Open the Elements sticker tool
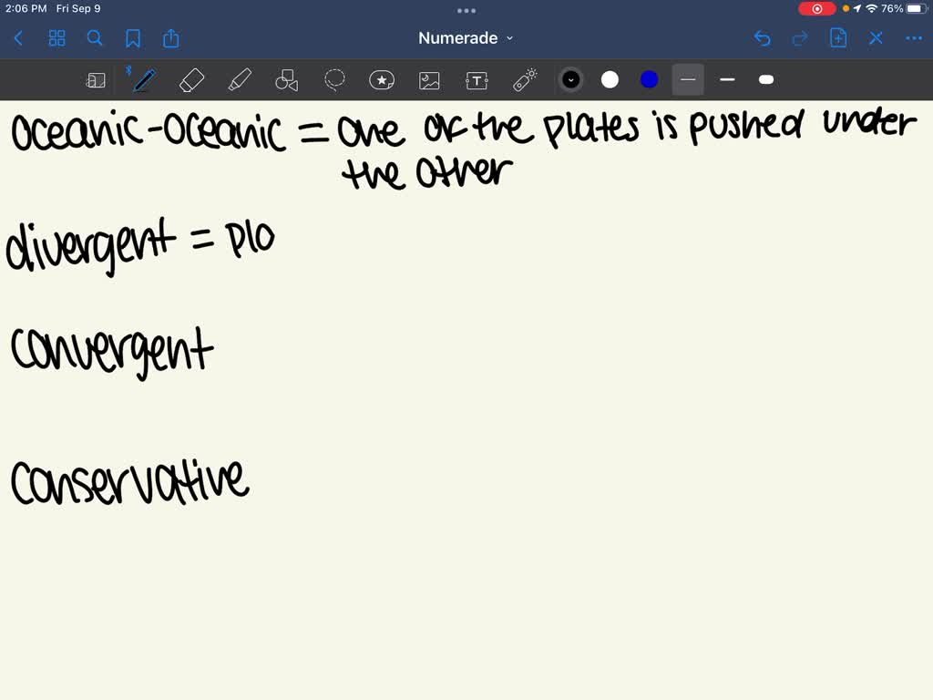Viewport: 933px width, 700px height. click(x=382, y=80)
